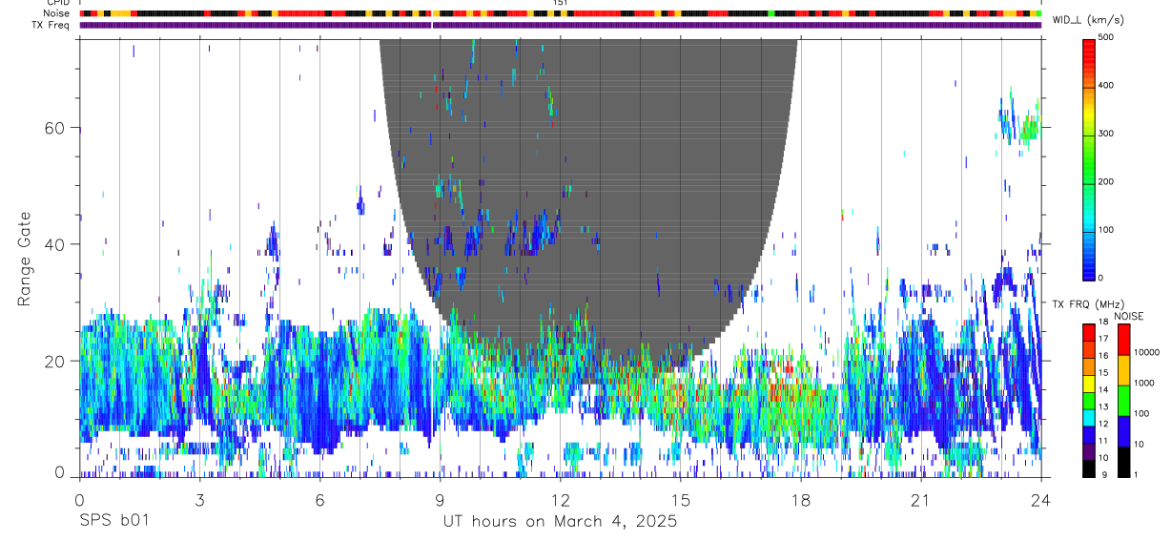The image size is (1171, 541).
Task: Click x-axis tick label '15'
Action: click(680, 499)
